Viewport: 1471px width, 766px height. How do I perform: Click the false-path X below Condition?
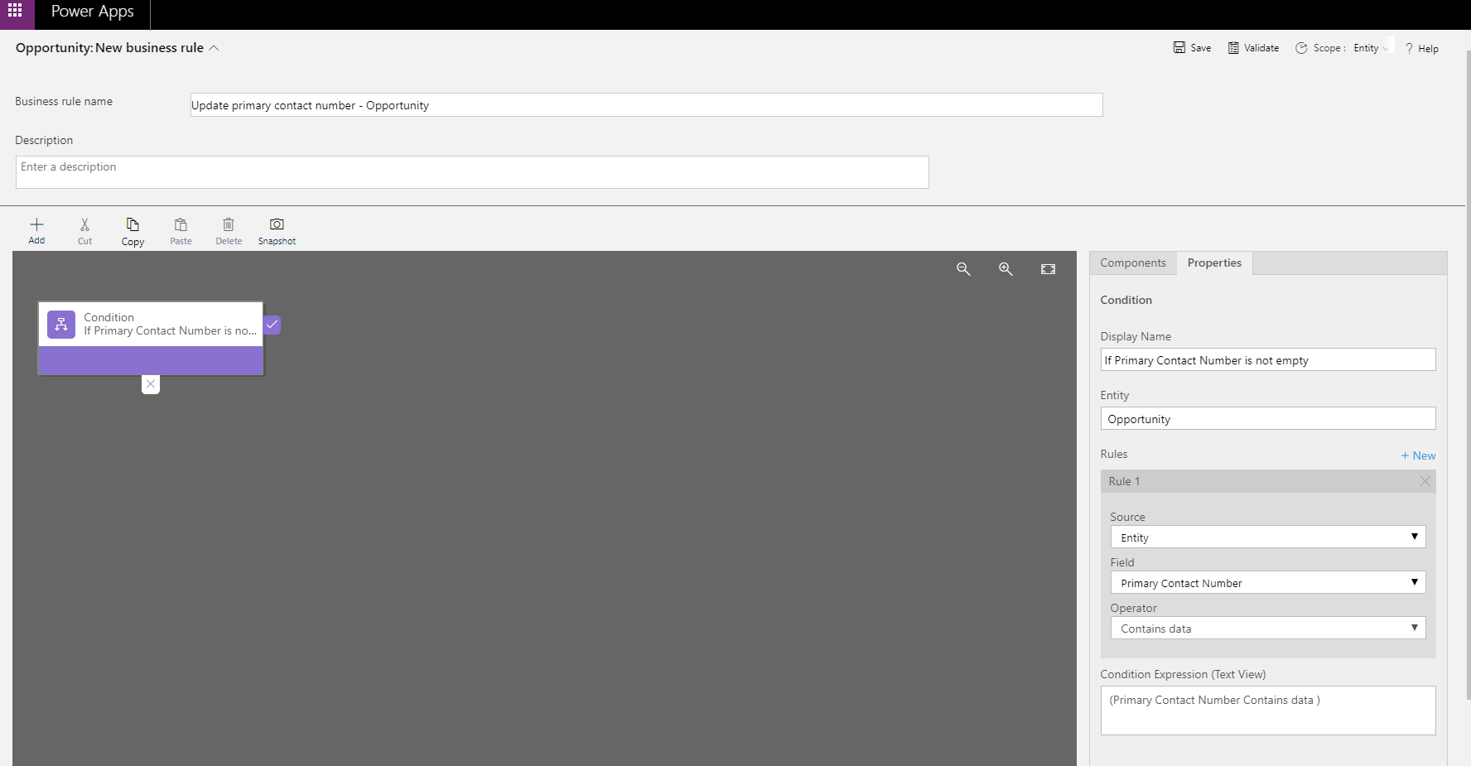point(150,384)
